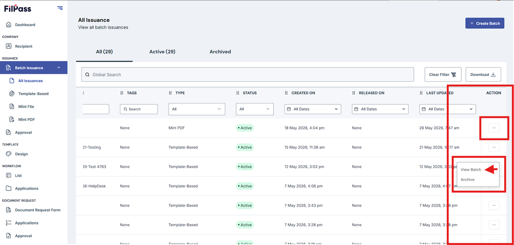Open action menu for 3:28 pm row

[493, 224]
